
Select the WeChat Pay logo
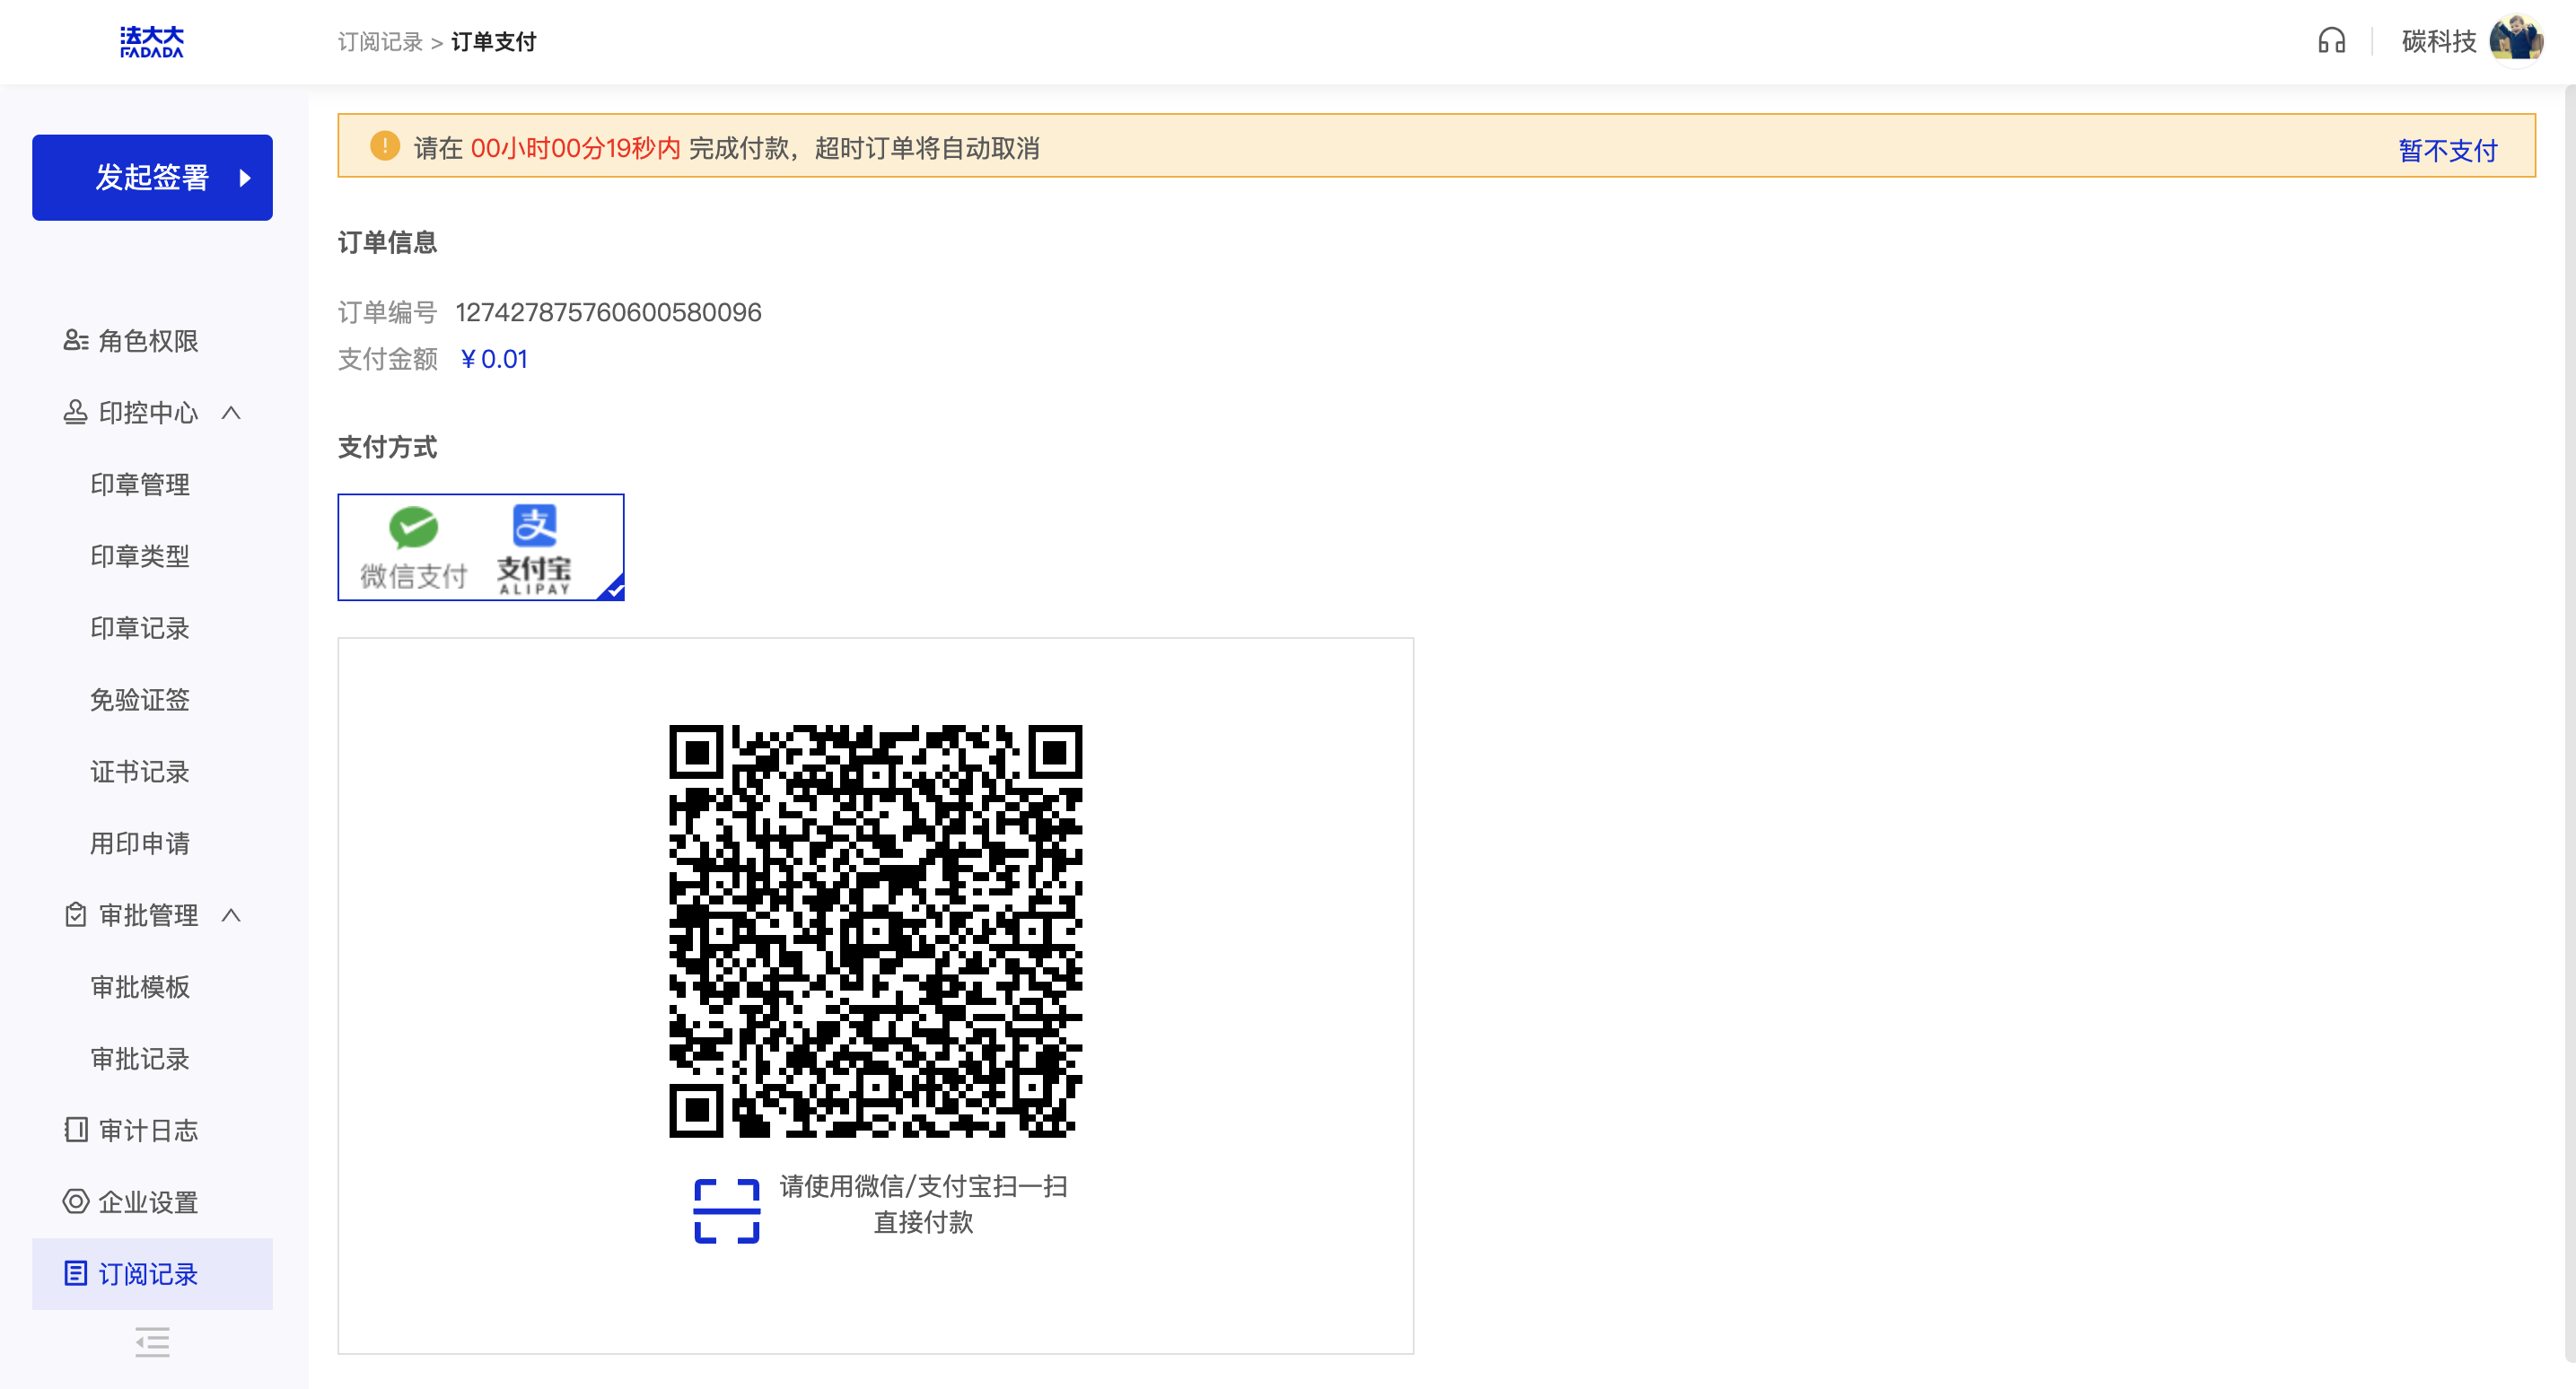click(x=413, y=547)
